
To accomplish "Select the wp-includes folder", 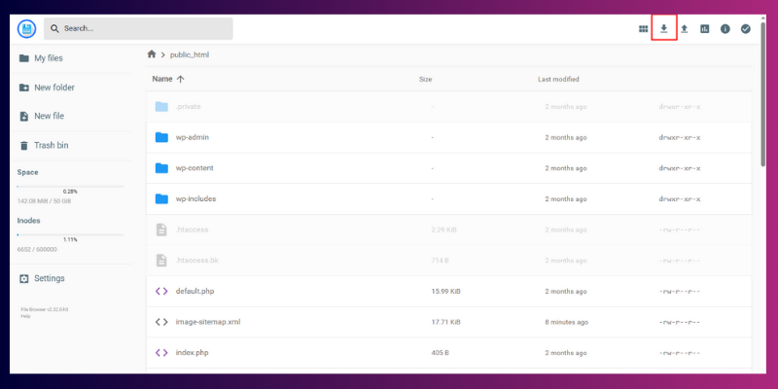I will click(448, 199).
